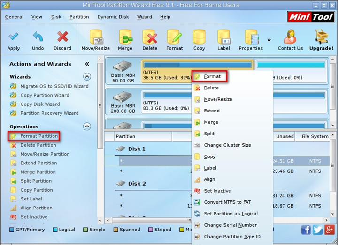The height and width of the screenshot is (245, 338).
Task: Collapse the Actions and Wizards panel
Action: (x=87, y=64)
